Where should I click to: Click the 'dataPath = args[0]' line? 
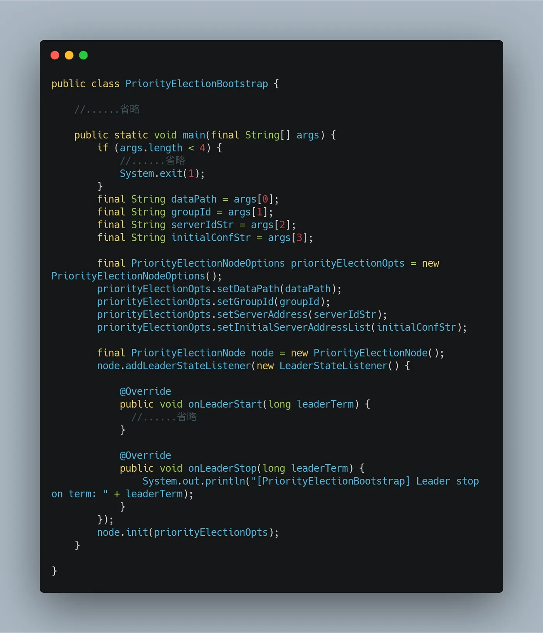188,199
